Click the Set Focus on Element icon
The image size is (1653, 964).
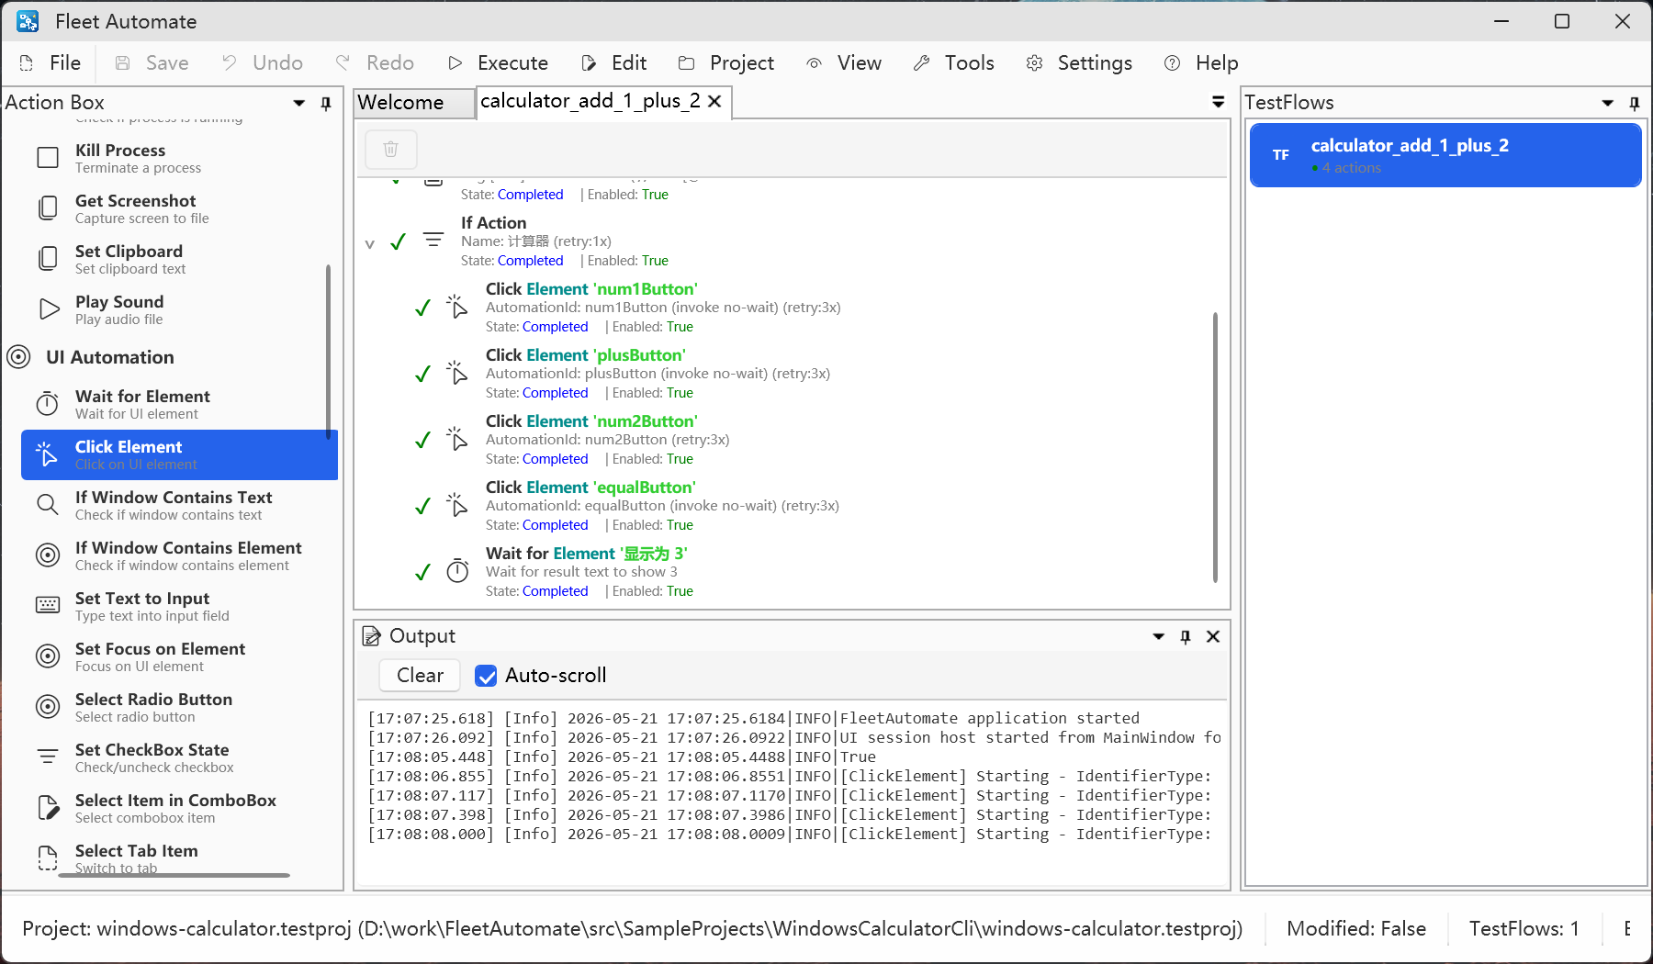tap(48, 656)
